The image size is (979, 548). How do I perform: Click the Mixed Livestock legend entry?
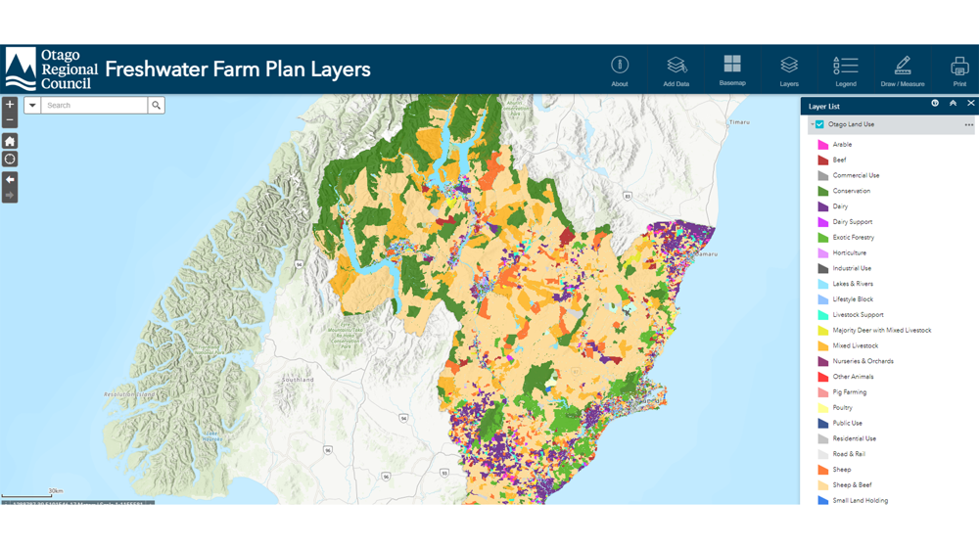pyautogui.click(x=856, y=345)
